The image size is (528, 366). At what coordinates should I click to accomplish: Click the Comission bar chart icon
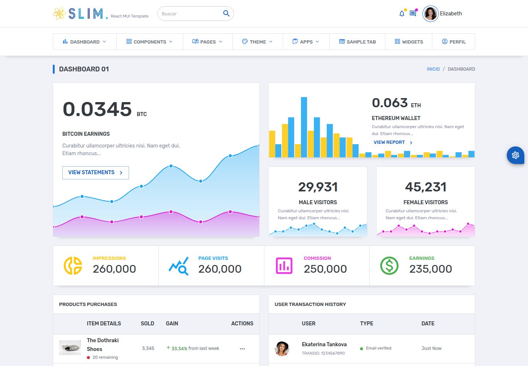(284, 266)
